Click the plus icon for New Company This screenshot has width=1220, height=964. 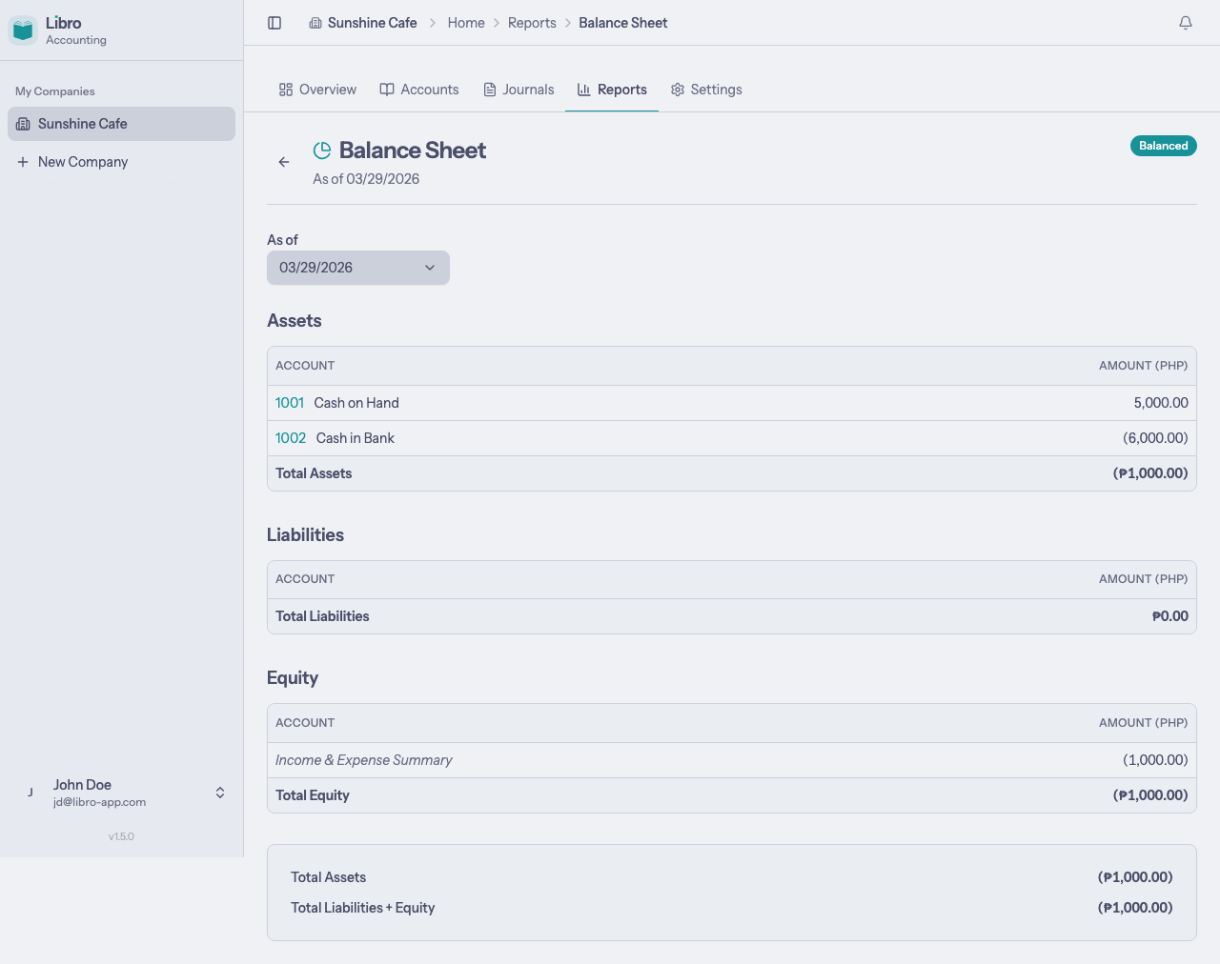[23, 162]
